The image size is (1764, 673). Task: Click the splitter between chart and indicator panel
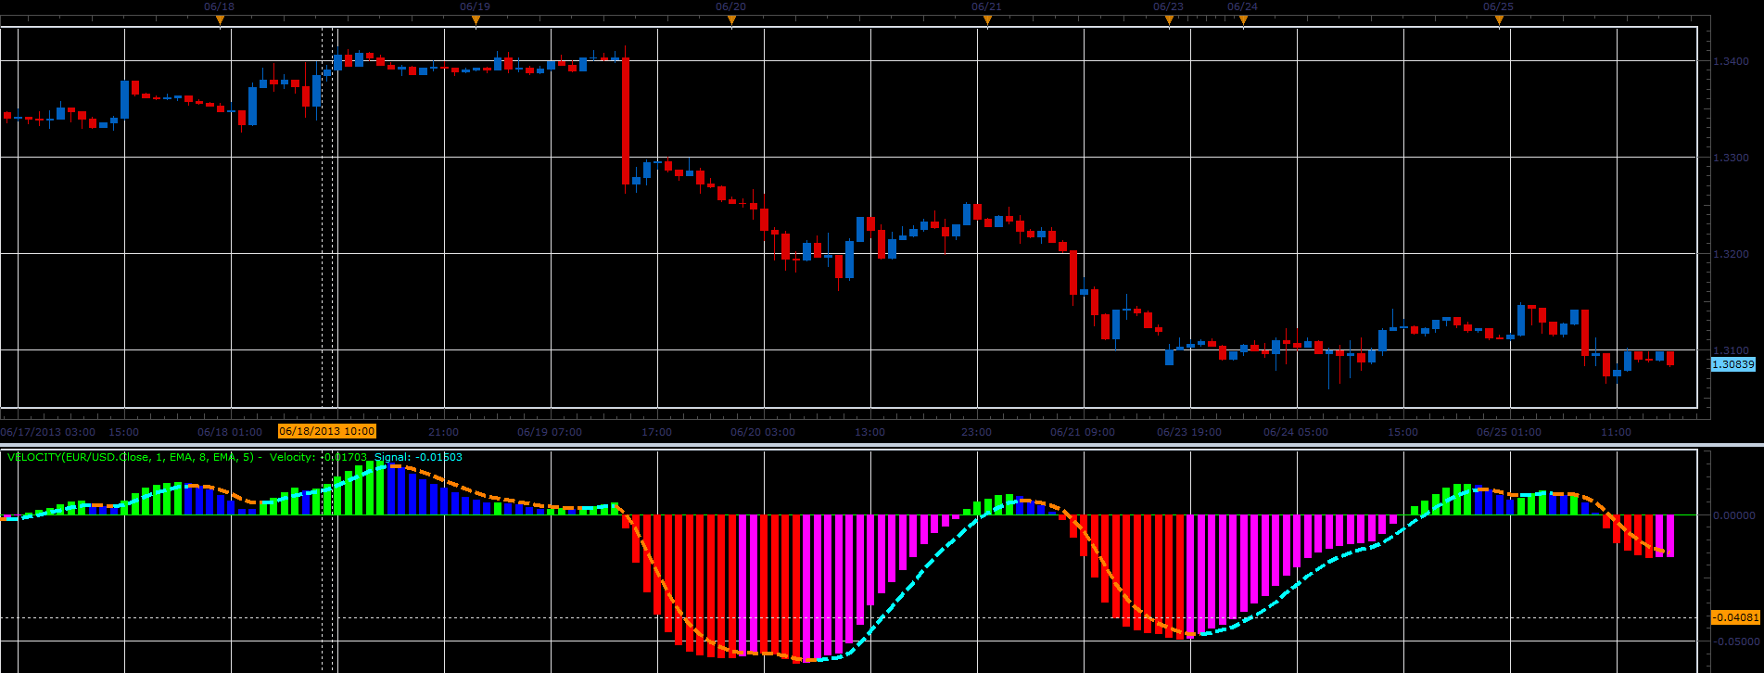[882, 446]
